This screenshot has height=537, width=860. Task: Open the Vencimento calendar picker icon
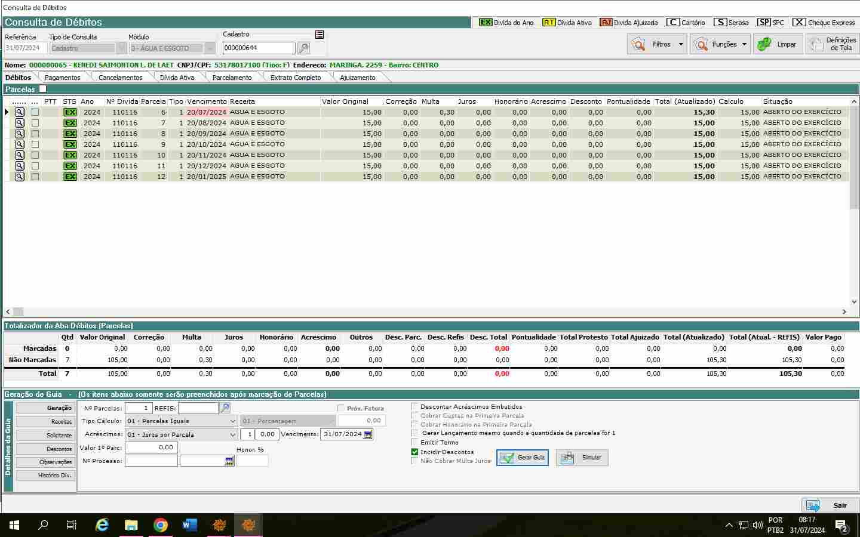[x=368, y=434]
